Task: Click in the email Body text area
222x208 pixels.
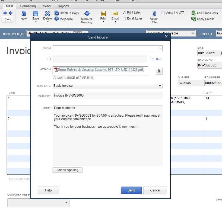Action: click(x=107, y=136)
